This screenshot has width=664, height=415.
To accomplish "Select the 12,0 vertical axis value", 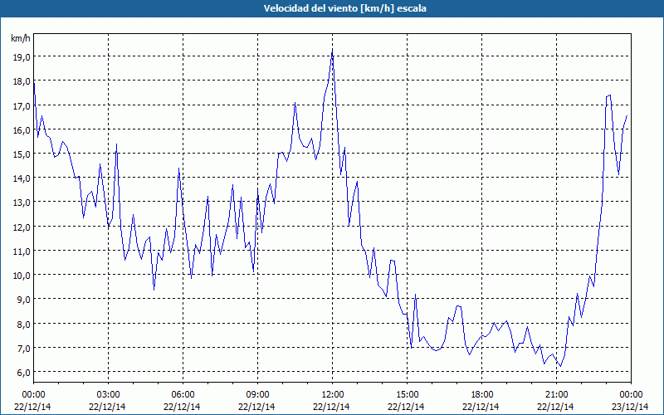I will point(22,227).
